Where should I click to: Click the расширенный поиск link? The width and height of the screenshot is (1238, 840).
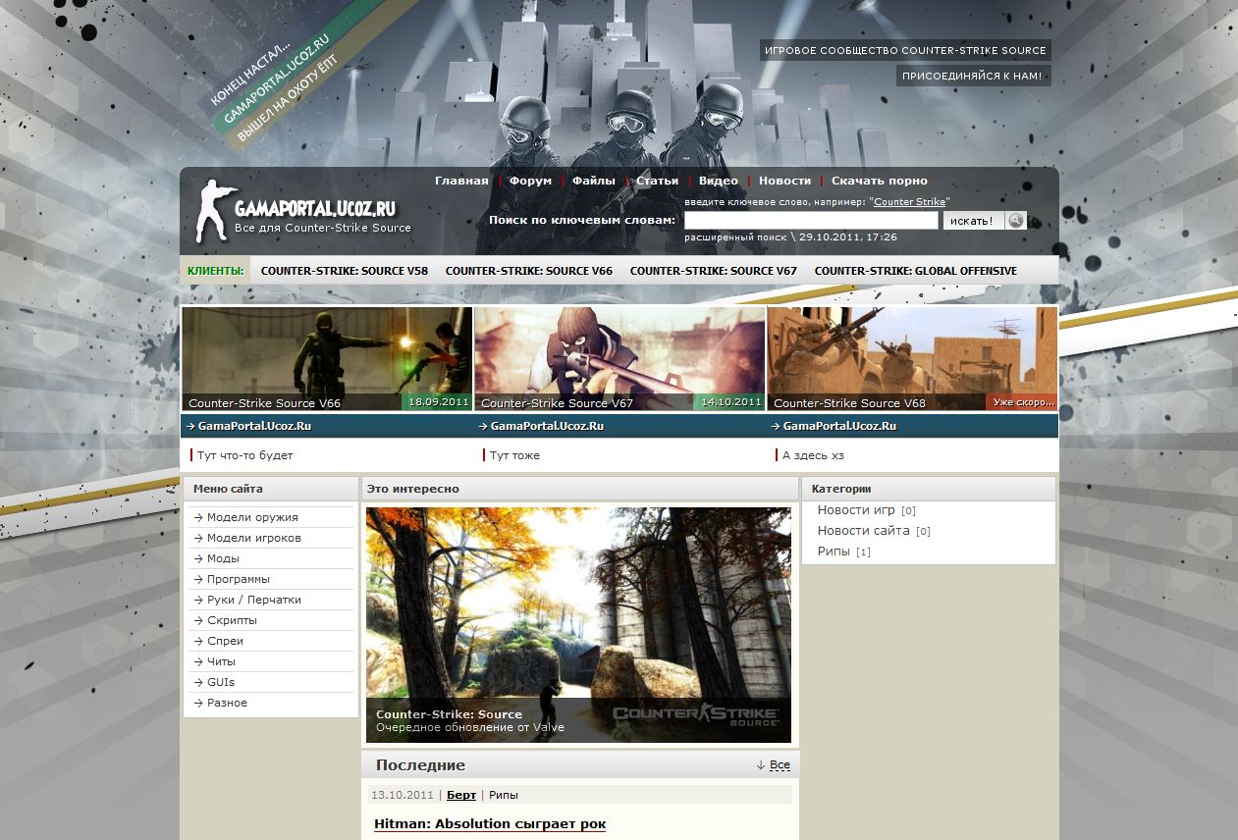pyautogui.click(x=735, y=237)
